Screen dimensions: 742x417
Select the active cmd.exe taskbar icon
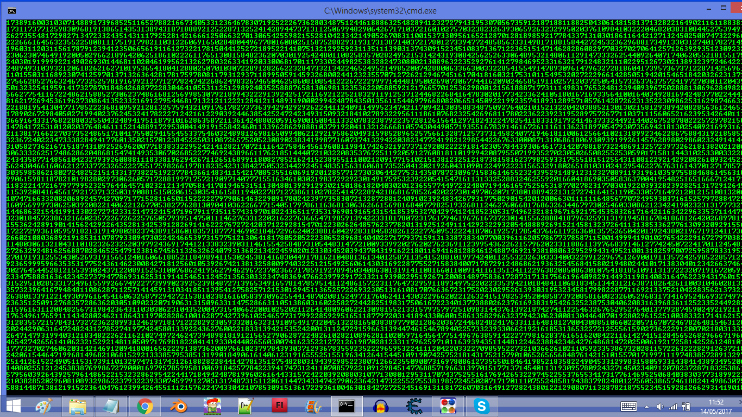click(x=346, y=406)
